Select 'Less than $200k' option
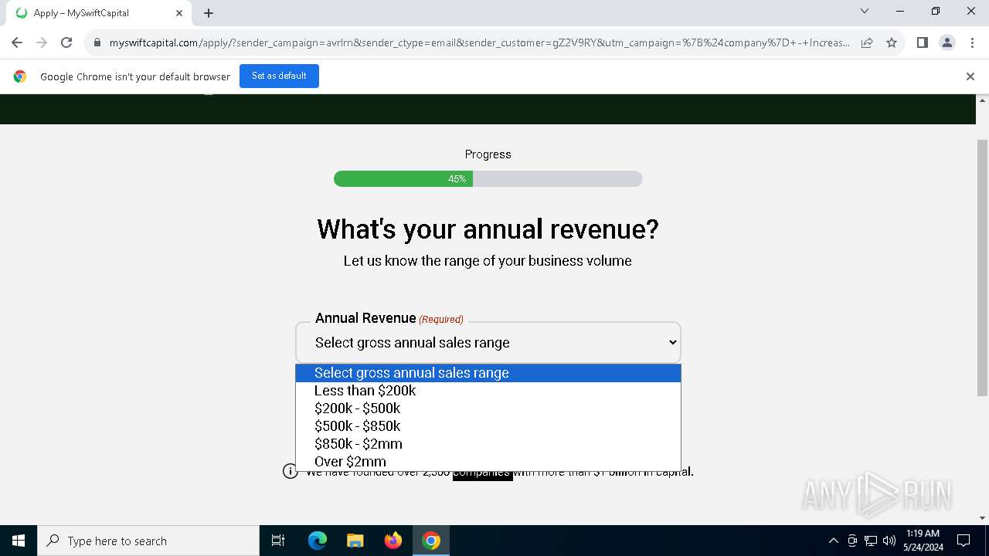 pyautogui.click(x=488, y=391)
